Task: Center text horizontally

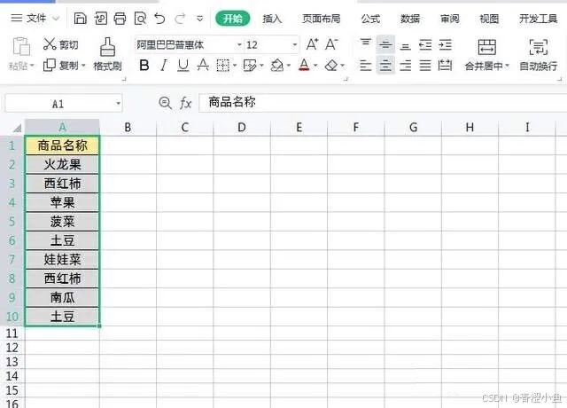Action: [385, 66]
